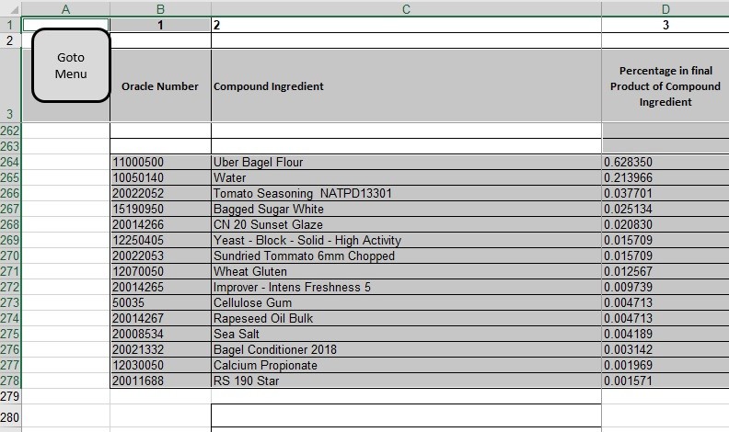Click percentage value 0.001571
Screen dimensions: 729x432
pos(665,381)
